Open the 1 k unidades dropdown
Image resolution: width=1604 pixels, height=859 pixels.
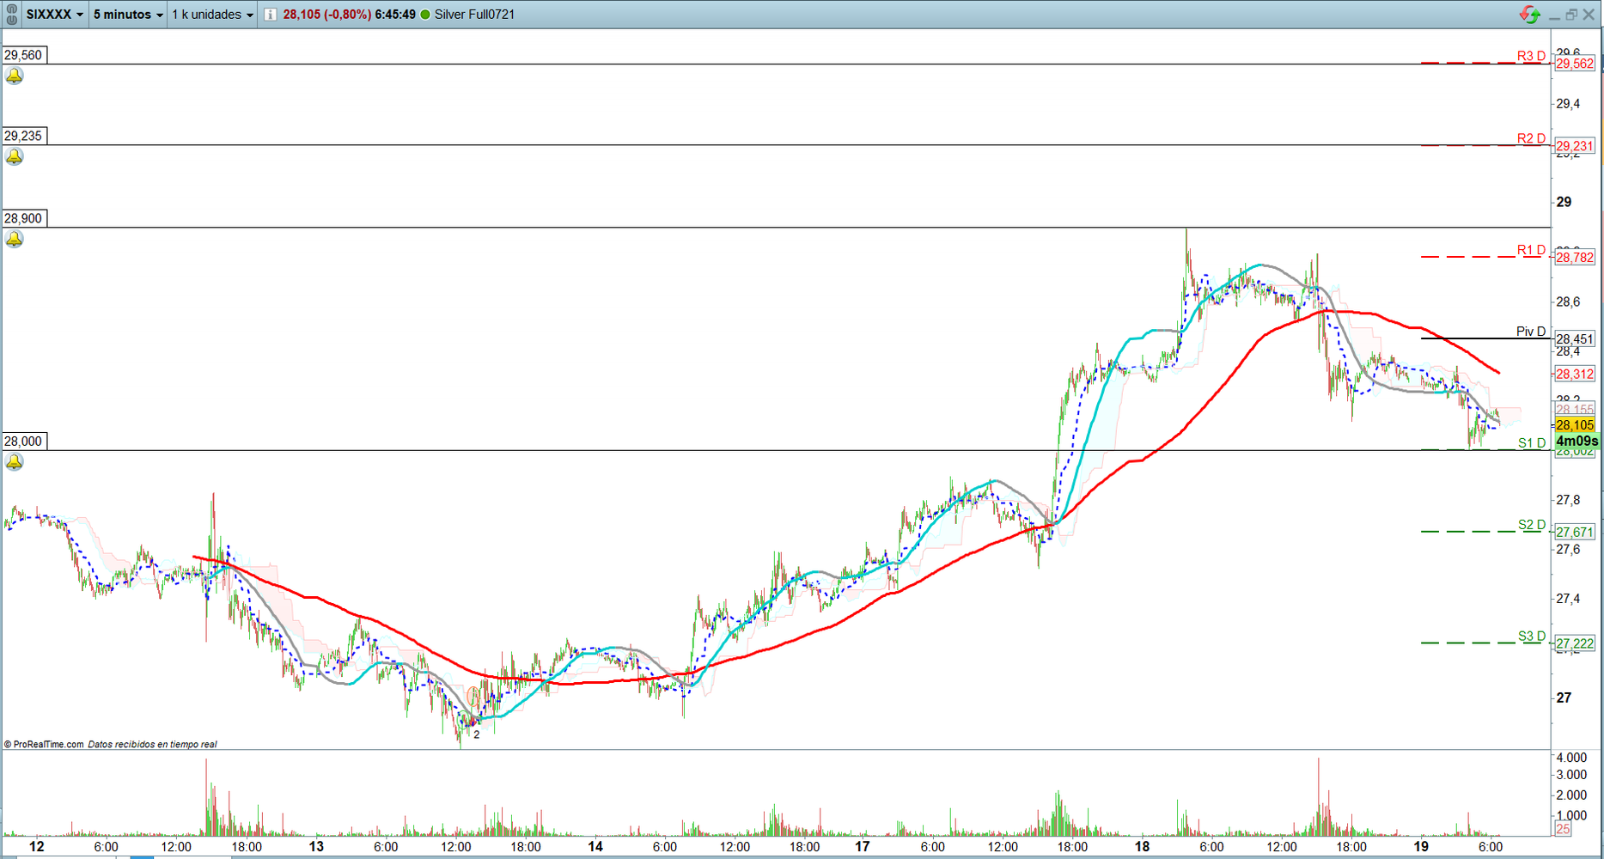(212, 14)
